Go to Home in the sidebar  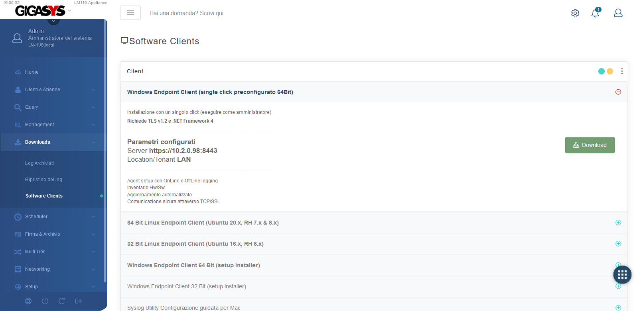click(x=32, y=72)
